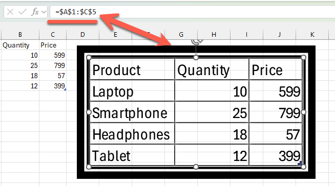Select the column B header
Image resolution: width=335 pixels, height=186 pixels.
[20, 35]
